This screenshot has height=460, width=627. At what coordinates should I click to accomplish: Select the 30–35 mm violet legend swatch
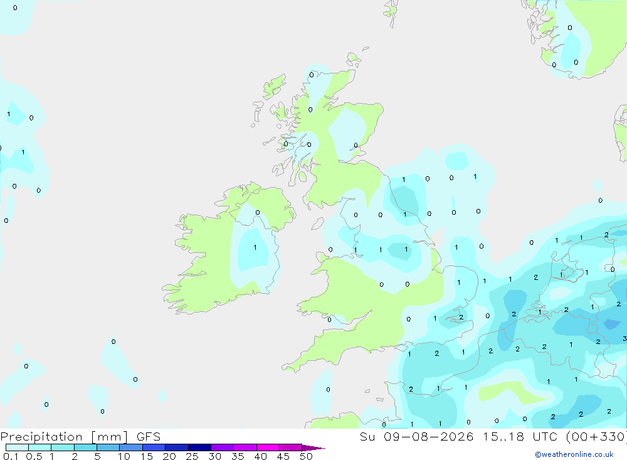[223, 447]
